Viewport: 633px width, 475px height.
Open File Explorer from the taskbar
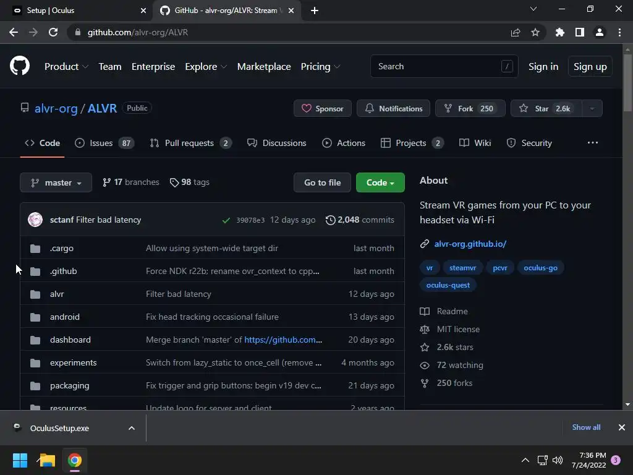click(47, 460)
